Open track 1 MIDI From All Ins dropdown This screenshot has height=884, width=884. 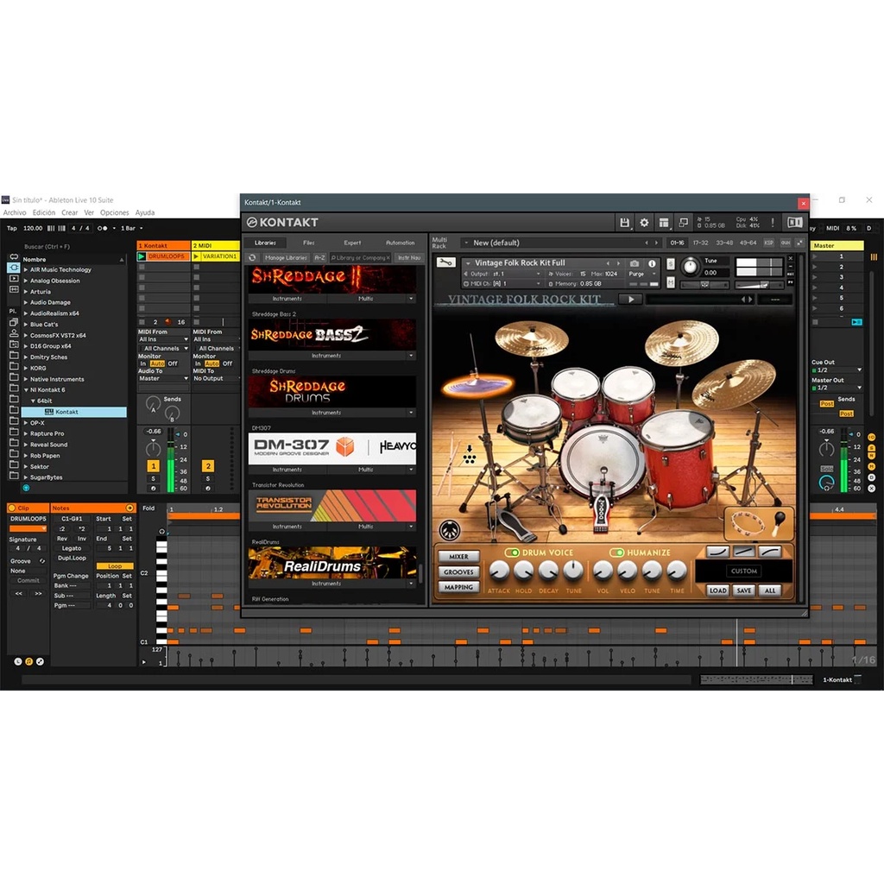[163, 339]
